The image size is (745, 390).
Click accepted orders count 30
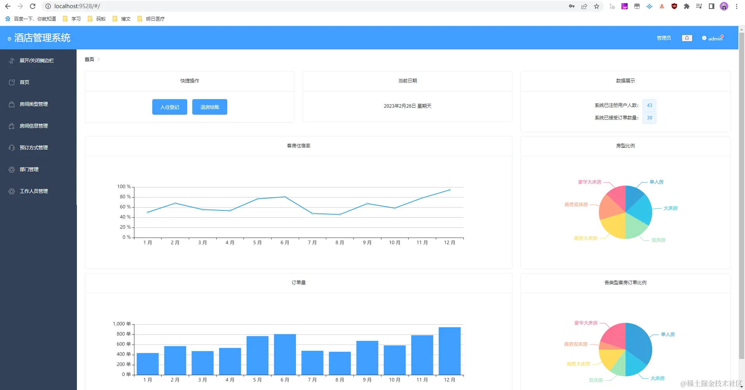tap(649, 118)
